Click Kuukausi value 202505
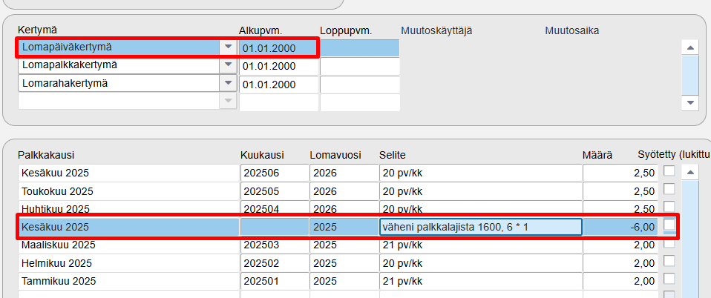 275,191
